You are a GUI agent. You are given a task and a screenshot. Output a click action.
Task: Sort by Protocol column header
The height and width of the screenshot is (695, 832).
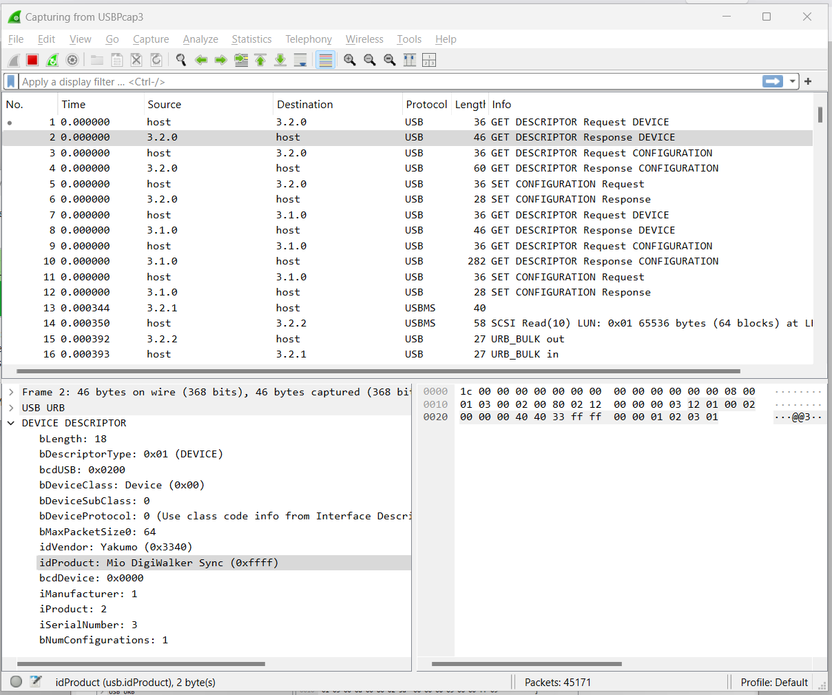(x=426, y=104)
